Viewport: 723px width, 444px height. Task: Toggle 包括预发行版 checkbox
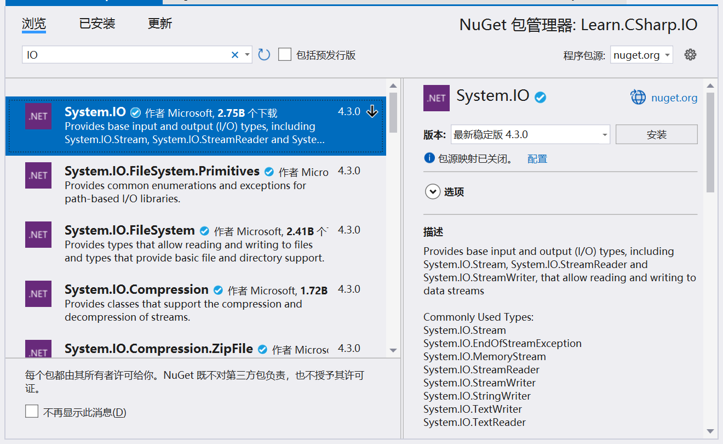coord(285,54)
